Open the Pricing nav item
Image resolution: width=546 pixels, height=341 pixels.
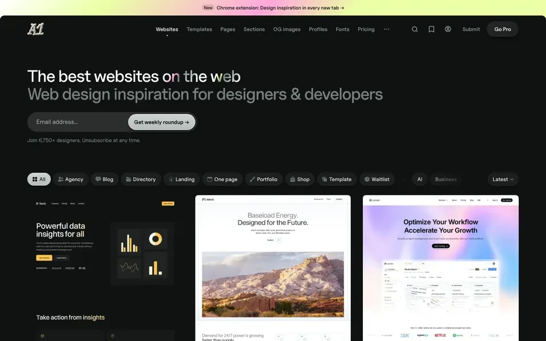[366, 29]
